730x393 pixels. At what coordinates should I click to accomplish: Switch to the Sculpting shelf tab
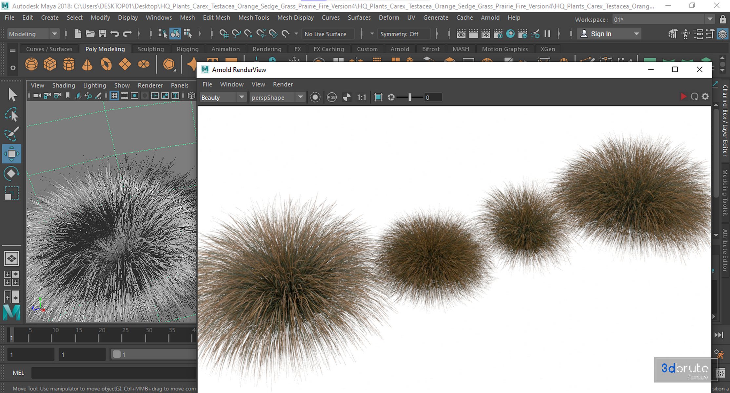(150, 49)
